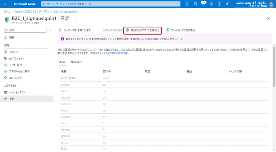Collapse the sidebar with the double chevron
This screenshot has height=152, width=276.
pos(50,30)
